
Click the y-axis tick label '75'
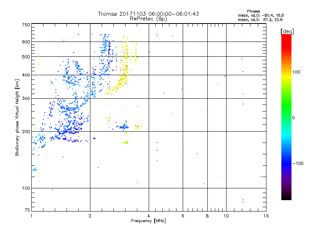tap(27, 210)
